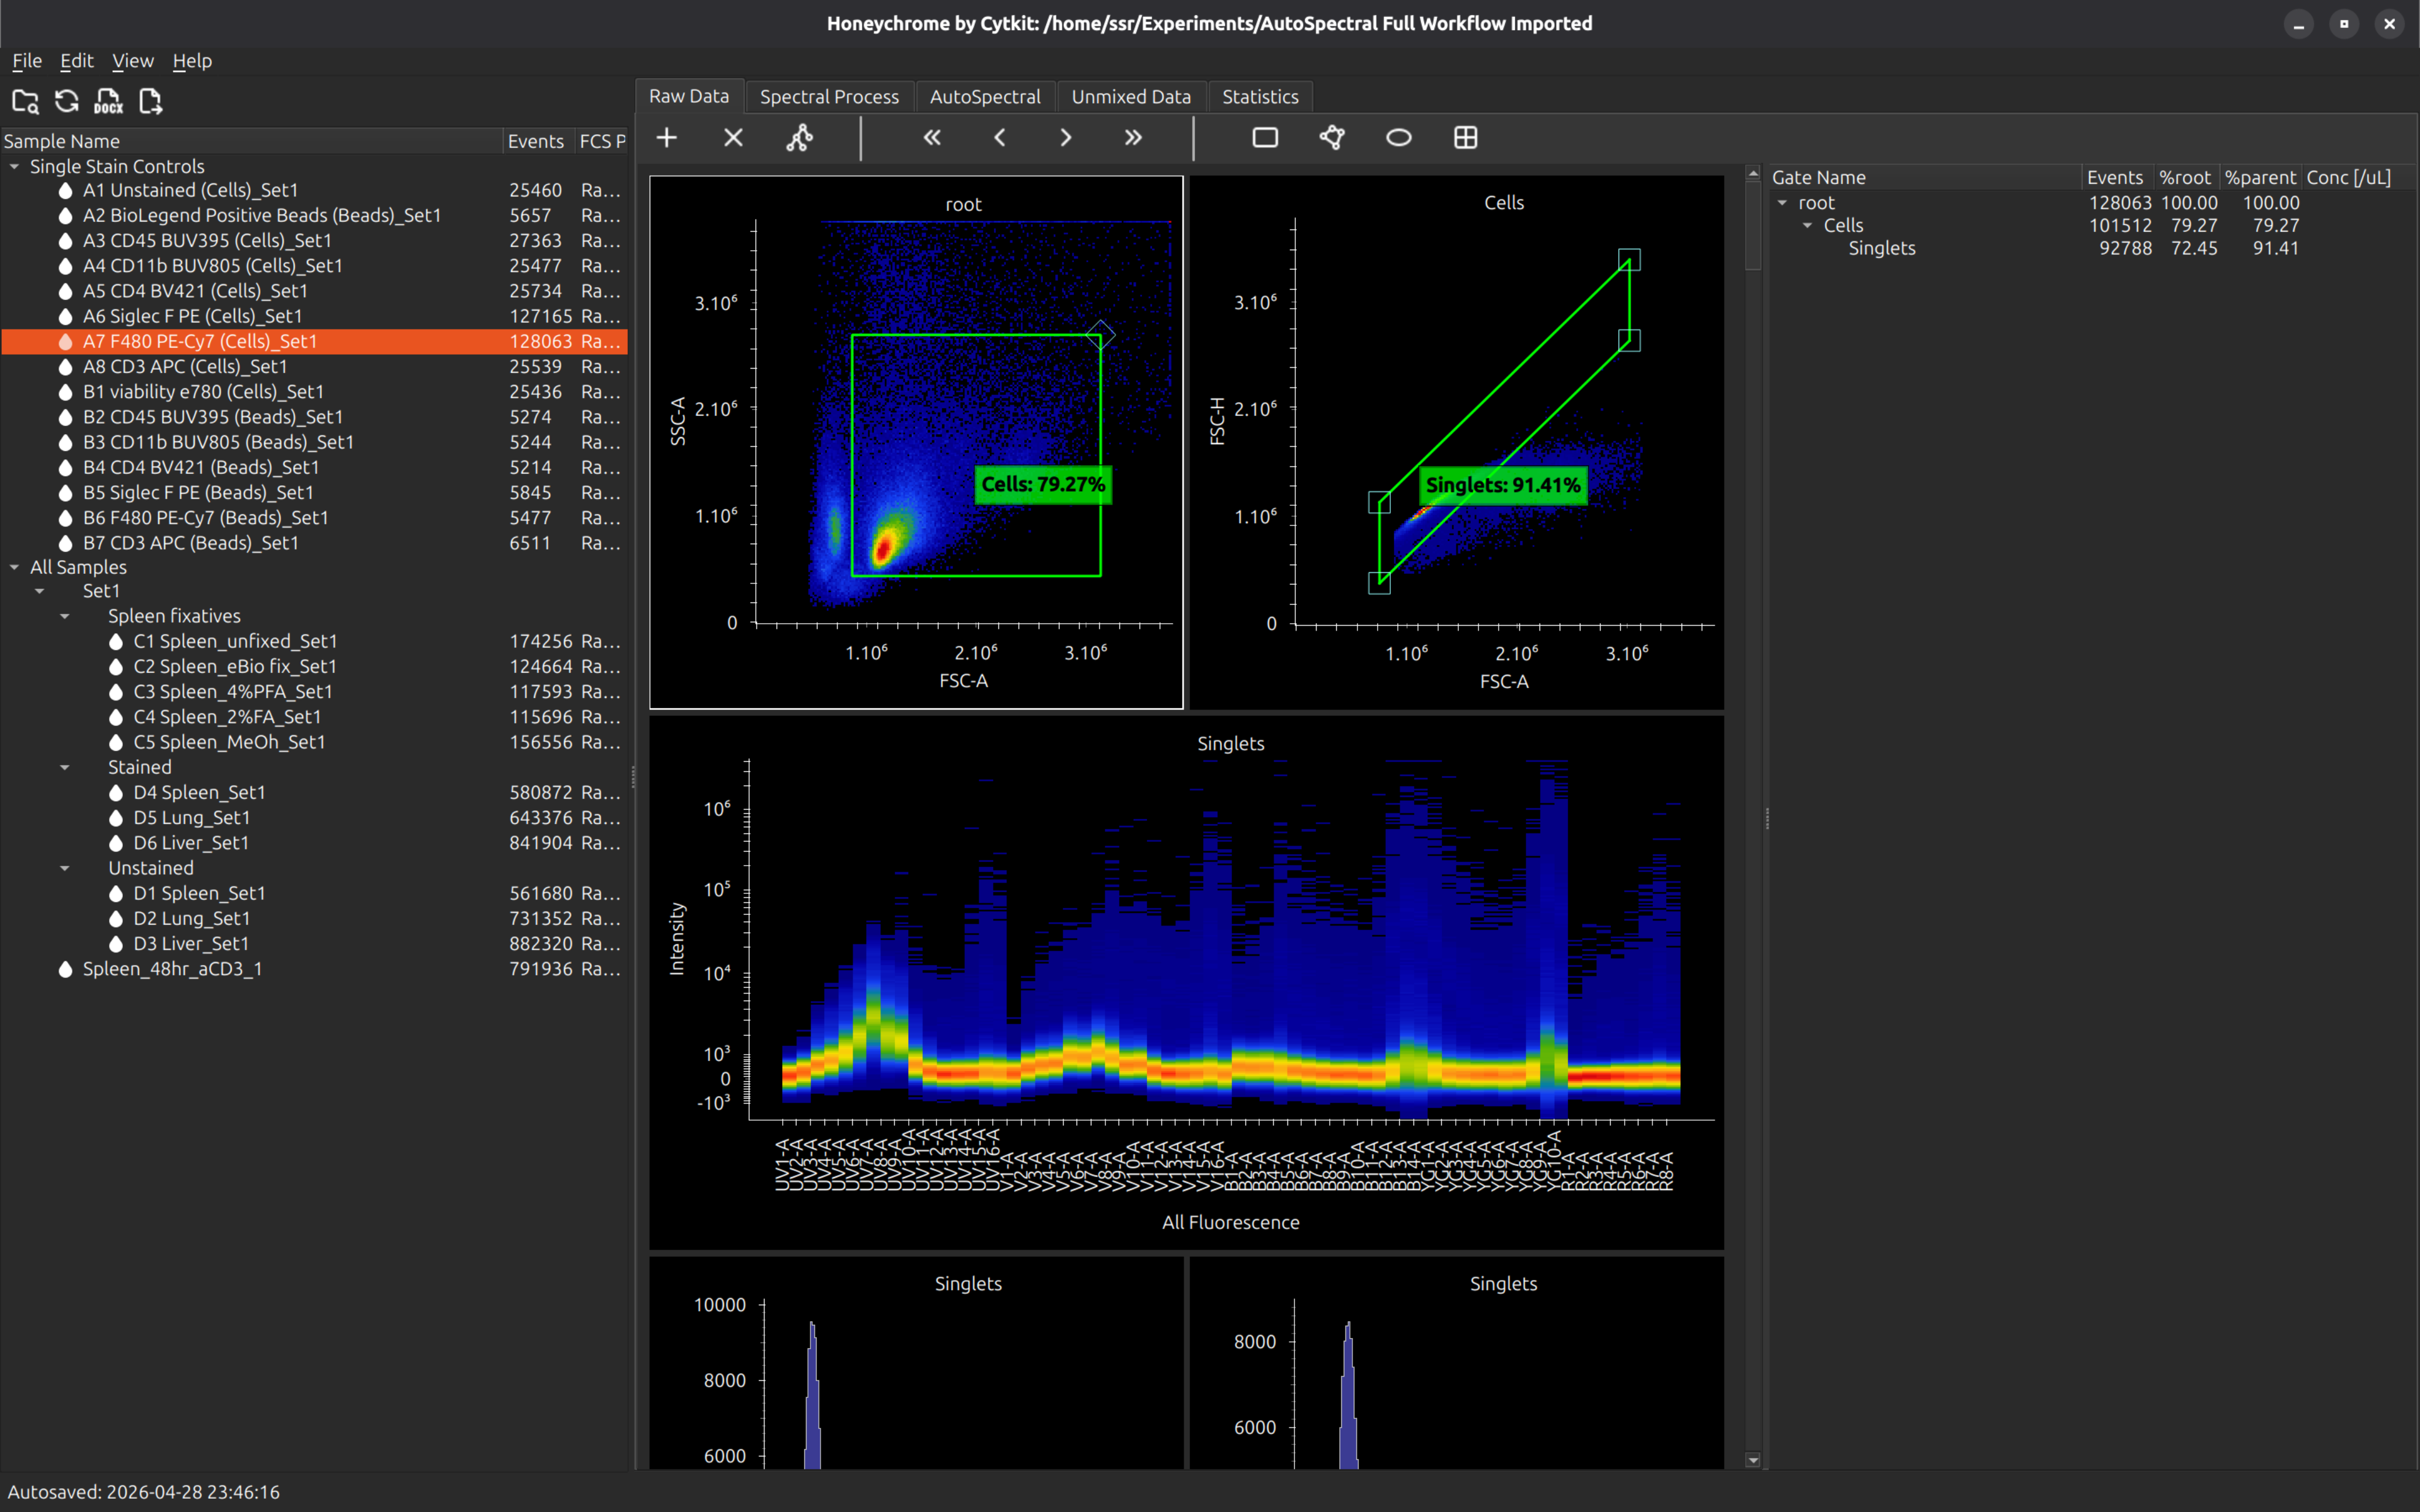
Task: Select the quadrant gate tool
Action: (x=1466, y=138)
